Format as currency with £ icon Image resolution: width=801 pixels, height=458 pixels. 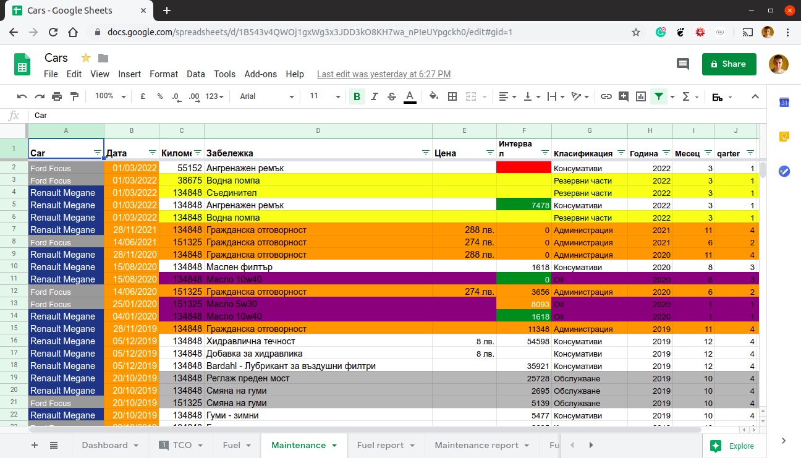143,96
